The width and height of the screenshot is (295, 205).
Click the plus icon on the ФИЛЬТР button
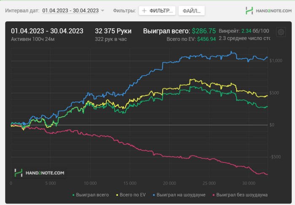click(144, 11)
